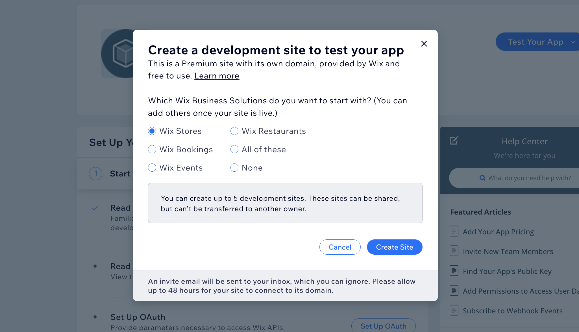Click the Invite New Team Members document icon
The image size is (579, 332).
[454, 251]
